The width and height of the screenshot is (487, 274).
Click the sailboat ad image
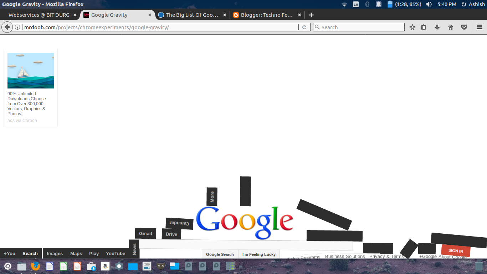point(31,71)
